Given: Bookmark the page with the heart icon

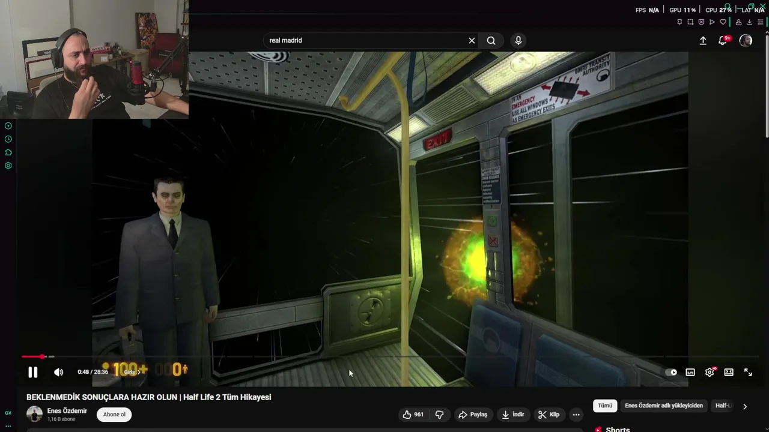Looking at the screenshot, I should click(x=723, y=22).
